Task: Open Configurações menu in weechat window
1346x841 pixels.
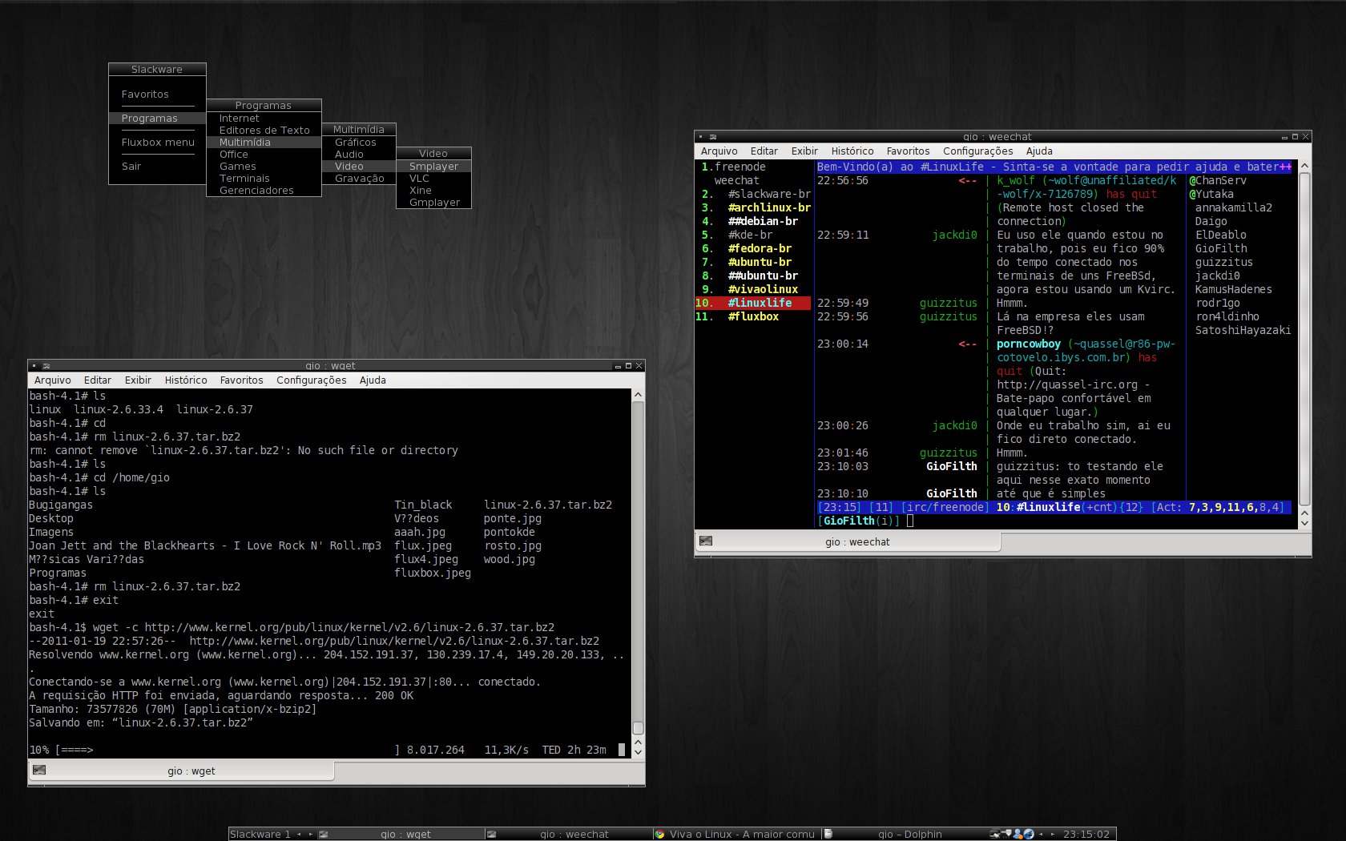Action: 977,151
